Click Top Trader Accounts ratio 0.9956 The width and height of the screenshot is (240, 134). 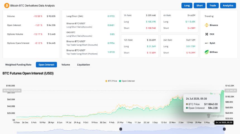pyautogui.click(x=111, y=43)
